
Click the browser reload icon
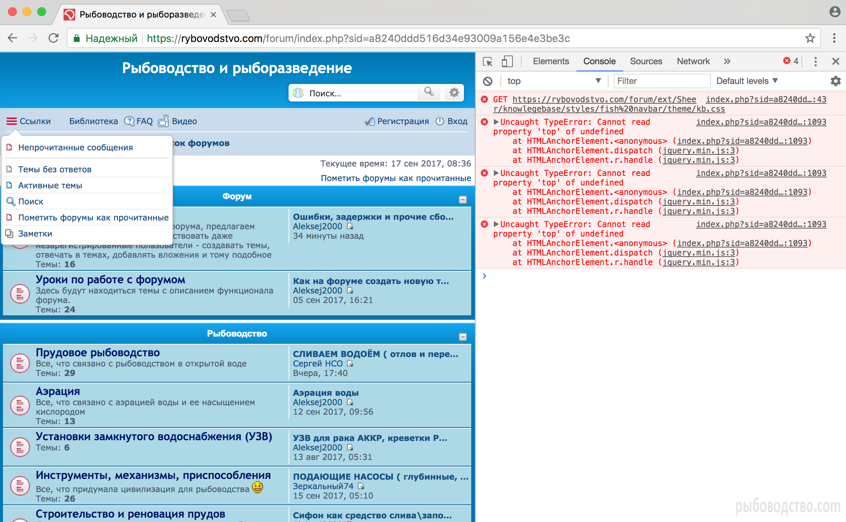(x=54, y=38)
